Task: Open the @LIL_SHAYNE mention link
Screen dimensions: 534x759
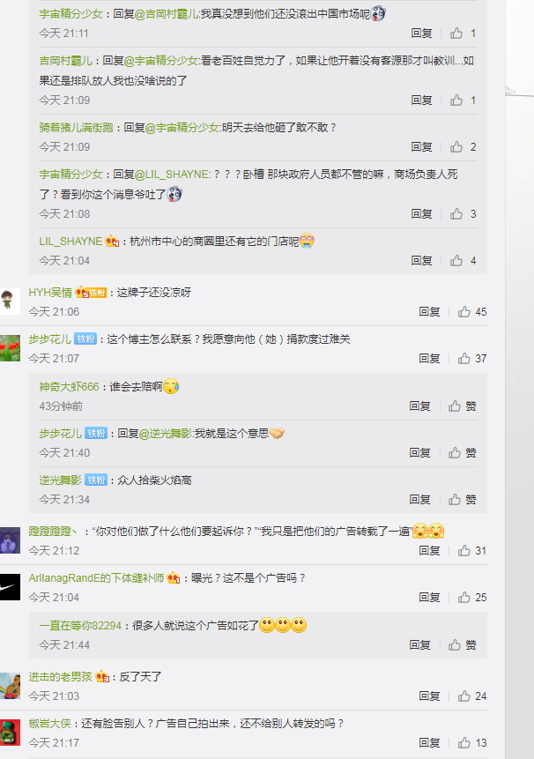Action: [172, 175]
